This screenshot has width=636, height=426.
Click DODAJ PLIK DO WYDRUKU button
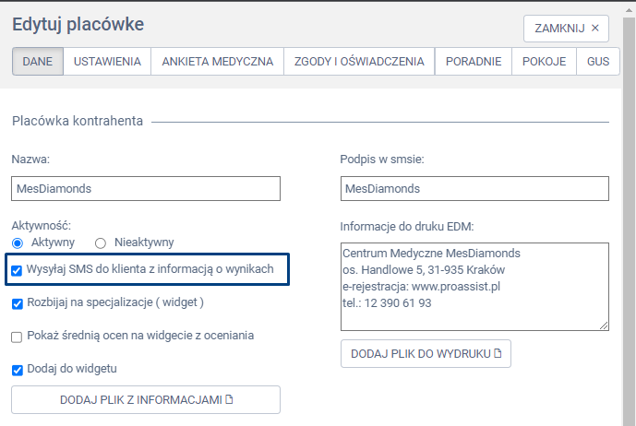tap(426, 353)
